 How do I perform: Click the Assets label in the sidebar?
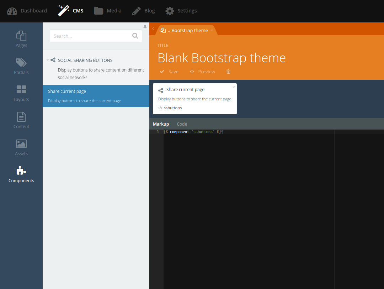click(21, 153)
